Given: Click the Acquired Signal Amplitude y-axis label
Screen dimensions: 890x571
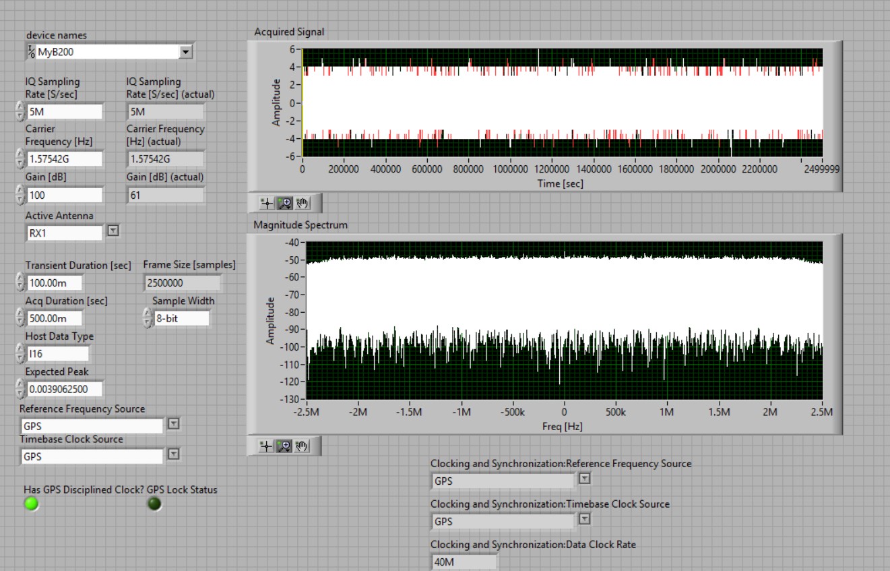Looking at the screenshot, I should coord(276,102).
